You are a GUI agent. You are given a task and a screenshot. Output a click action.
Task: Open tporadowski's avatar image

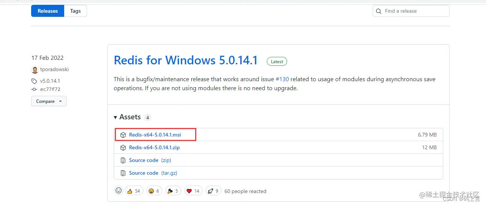click(x=35, y=70)
